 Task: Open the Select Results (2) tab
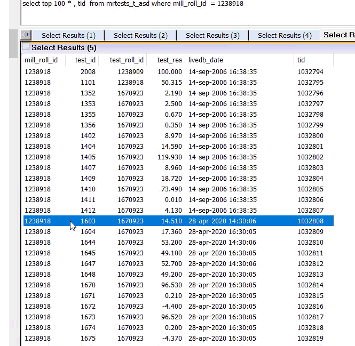(x=140, y=35)
